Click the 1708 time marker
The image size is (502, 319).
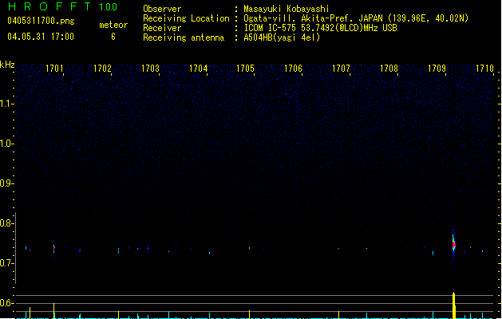tap(389, 69)
